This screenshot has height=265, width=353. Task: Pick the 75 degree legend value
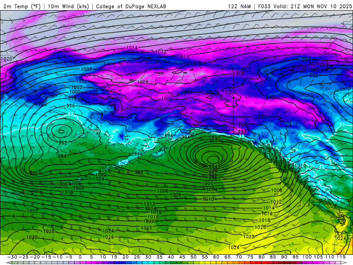[x=250, y=257]
